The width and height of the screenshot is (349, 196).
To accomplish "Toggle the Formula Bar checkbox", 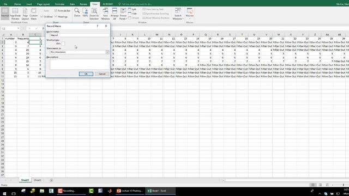I will pyautogui.click(x=56, y=11).
